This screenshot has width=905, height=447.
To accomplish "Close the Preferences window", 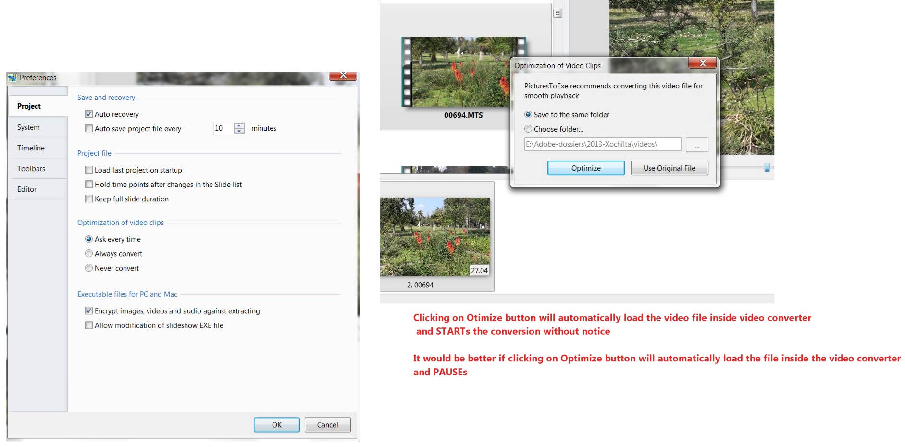I will click(343, 75).
